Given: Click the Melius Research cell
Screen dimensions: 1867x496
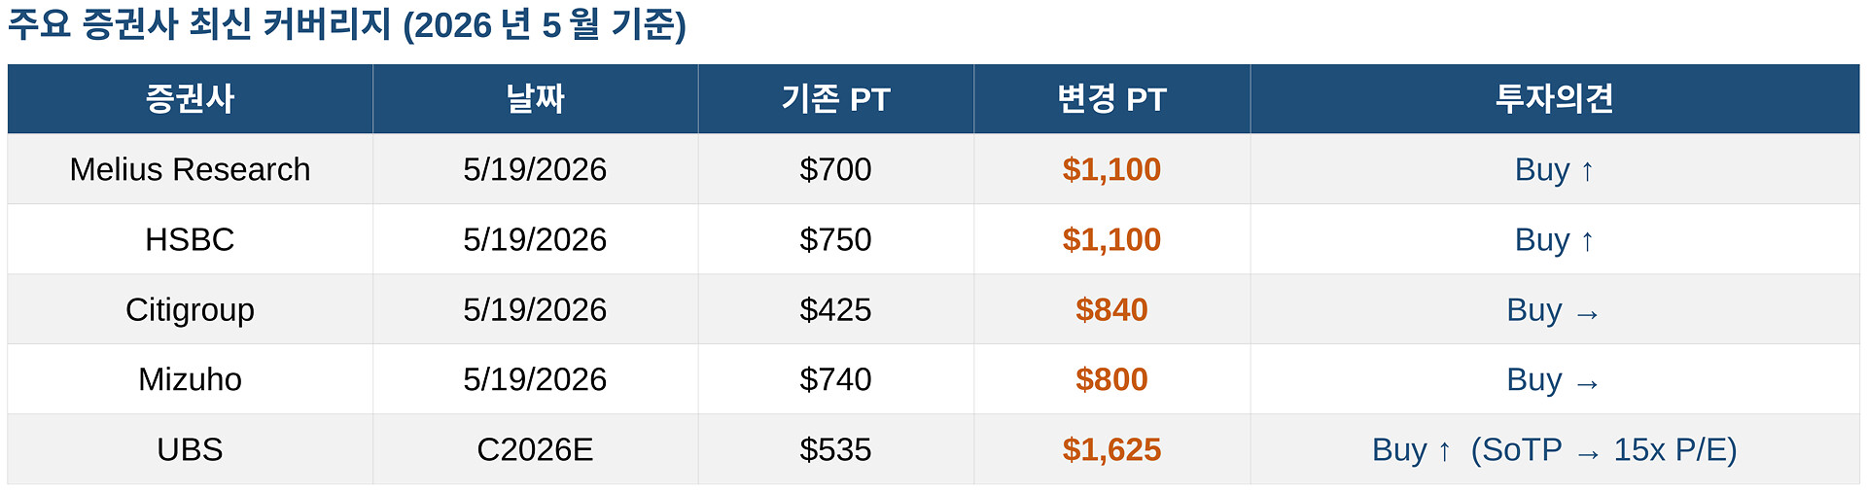Looking at the screenshot, I should point(190,169).
